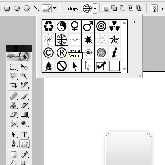The image size is (165, 165).
Task: Enable Create new shape layer mode
Action: pos(106,8)
